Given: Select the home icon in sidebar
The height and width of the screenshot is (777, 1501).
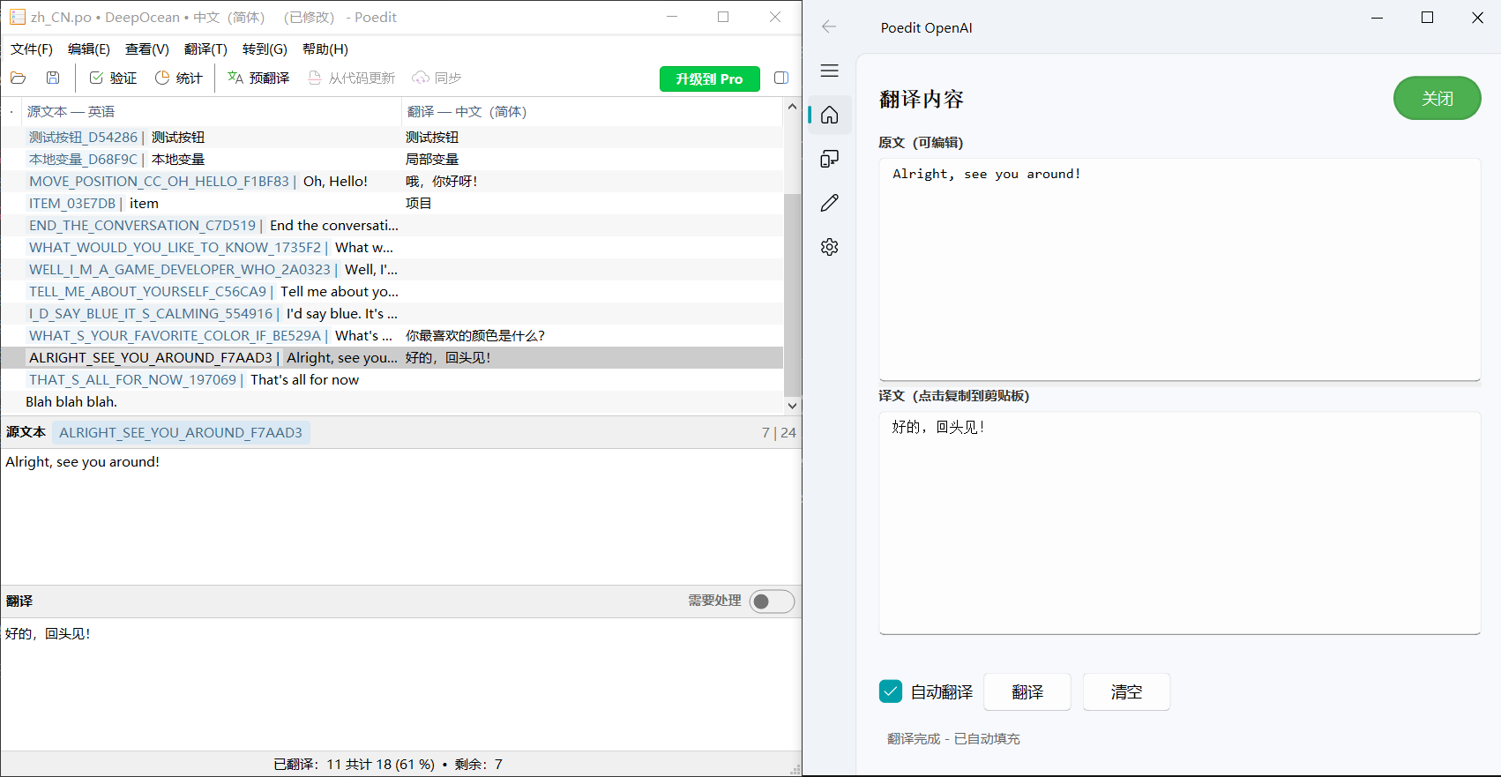Looking at the screenshot, I should (830, 115).
